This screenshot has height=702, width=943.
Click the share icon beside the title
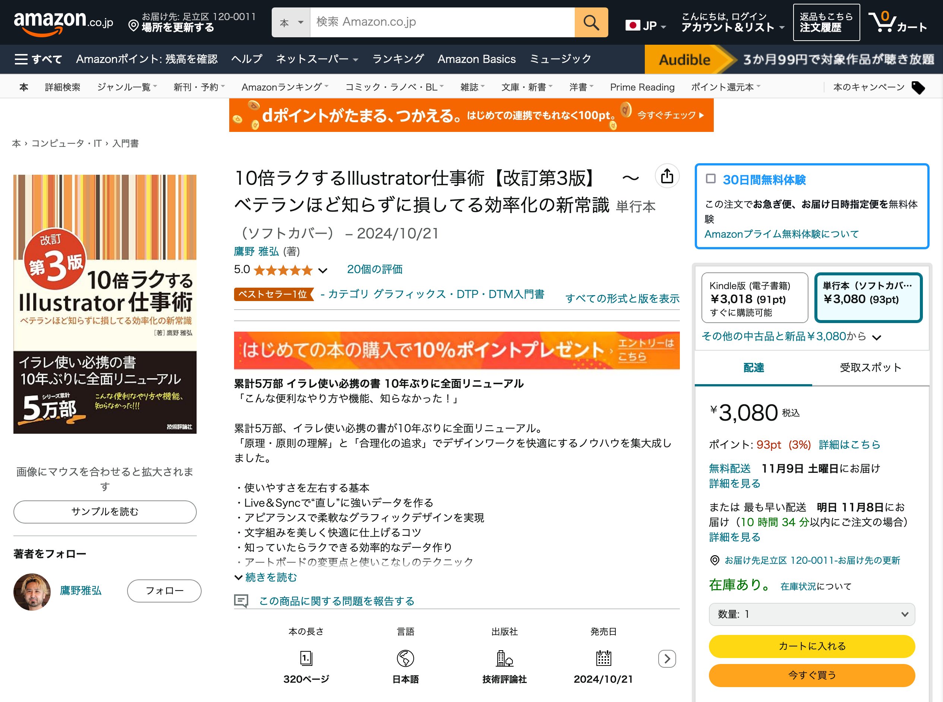[667, 176]
